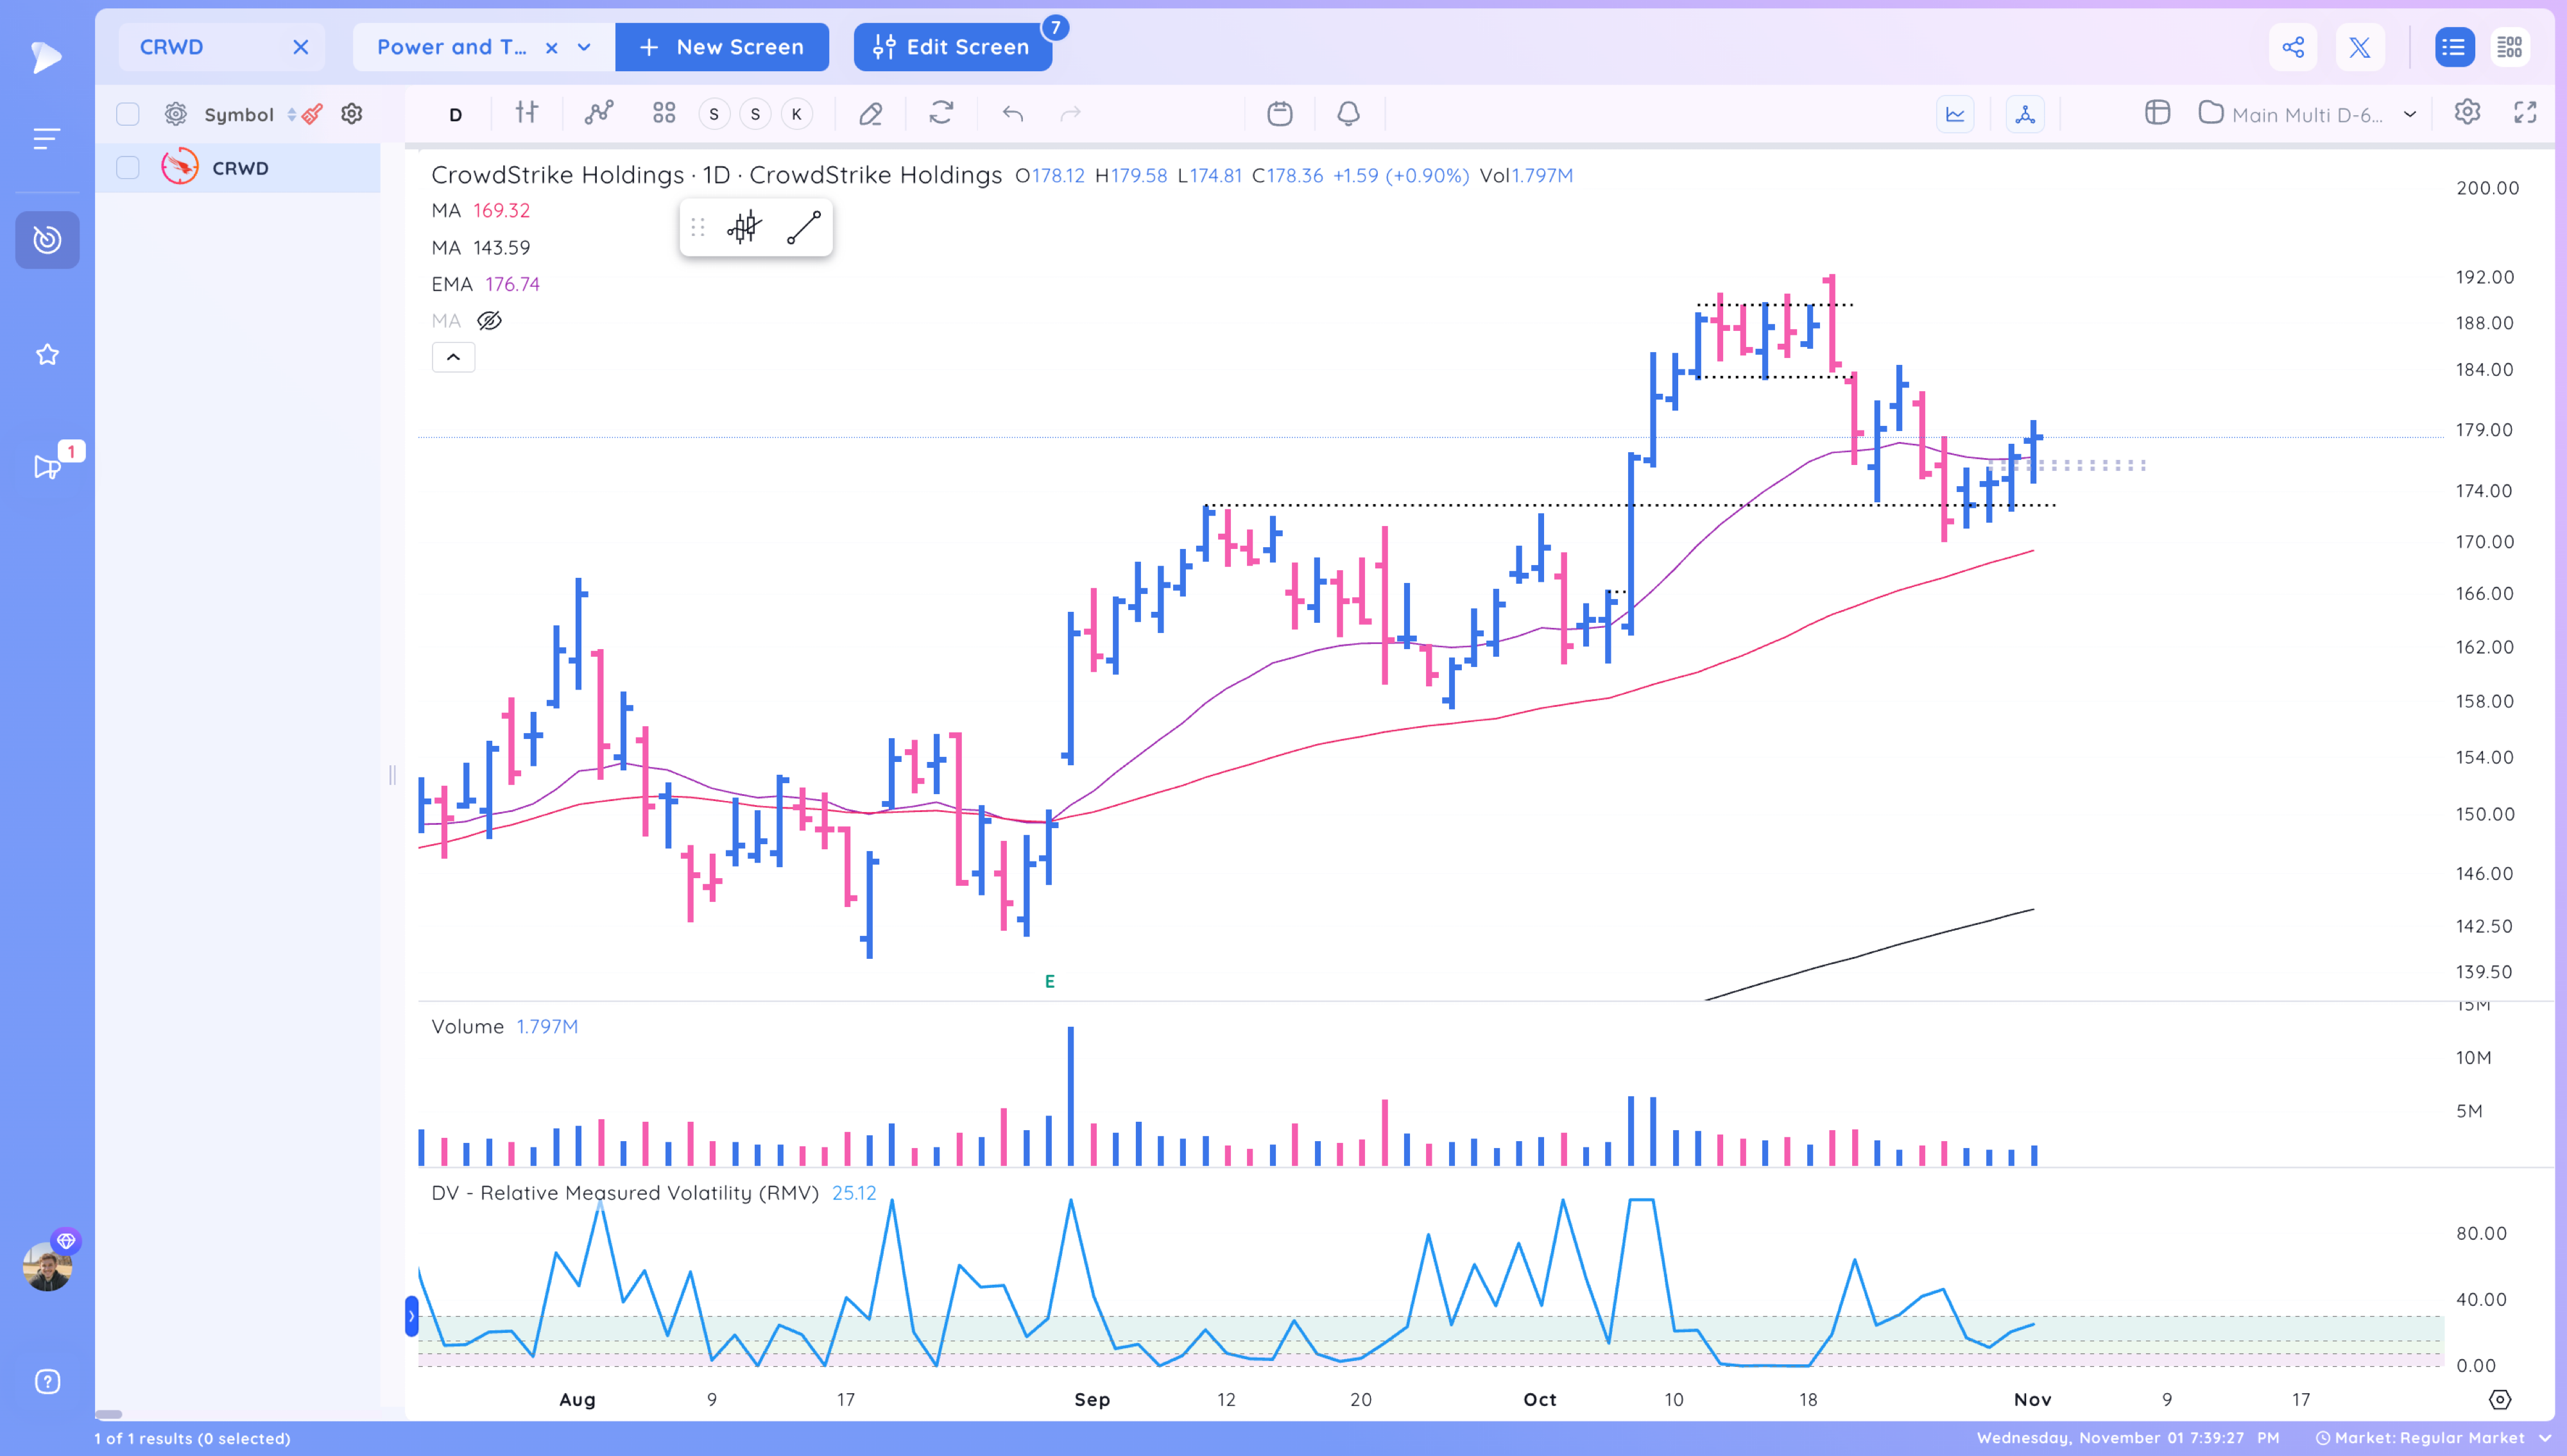Viewport: 2567px width, 1456px height.
Task: Post to X (Twitter) icon
Action: click(x=2360, y=47)
